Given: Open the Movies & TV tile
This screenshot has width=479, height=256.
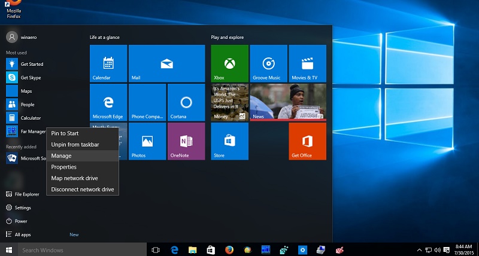Looking at the screenshot, I should tap(307, 63).
